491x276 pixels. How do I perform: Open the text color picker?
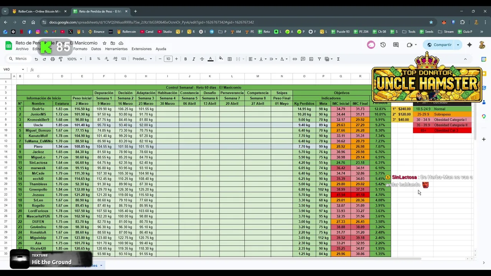coord(211,59)
